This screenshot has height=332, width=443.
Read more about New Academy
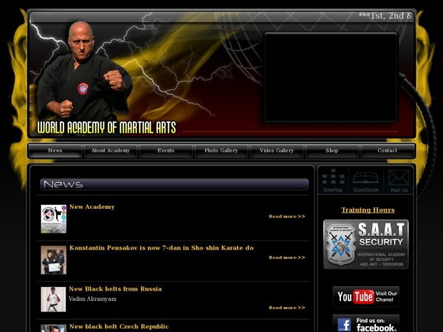287,216
